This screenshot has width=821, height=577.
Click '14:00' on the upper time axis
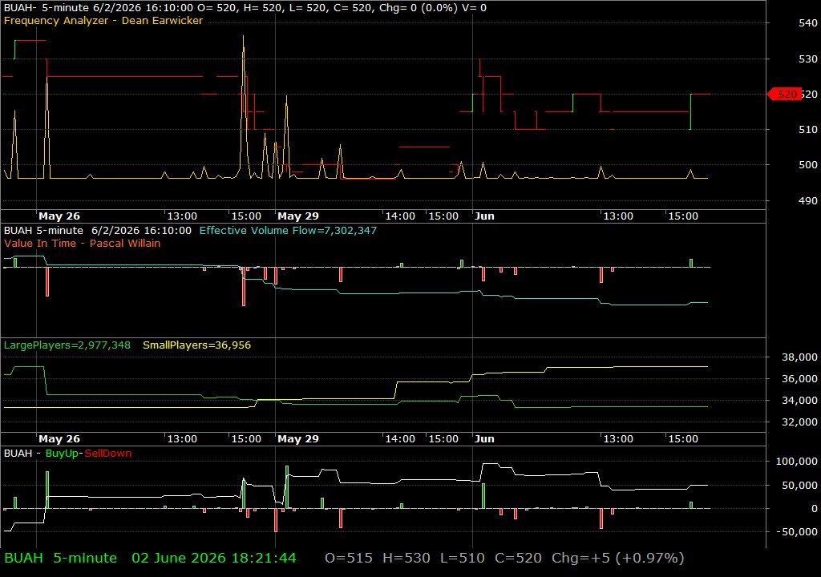pos(400,216)
